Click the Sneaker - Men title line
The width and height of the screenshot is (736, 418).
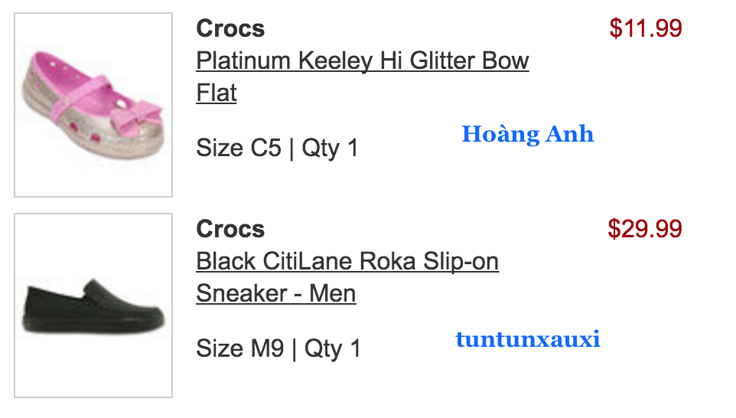275,294
